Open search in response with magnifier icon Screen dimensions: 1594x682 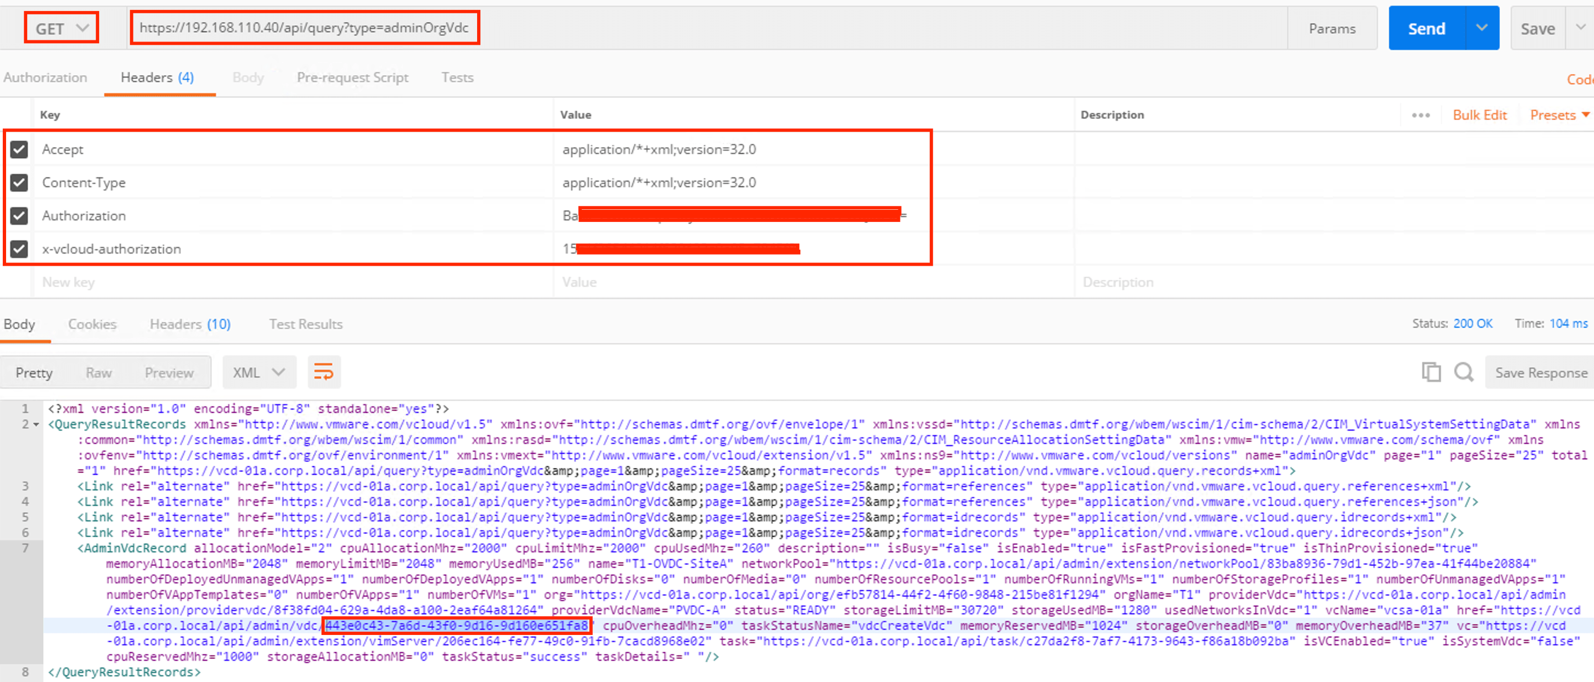(1463, 372)
